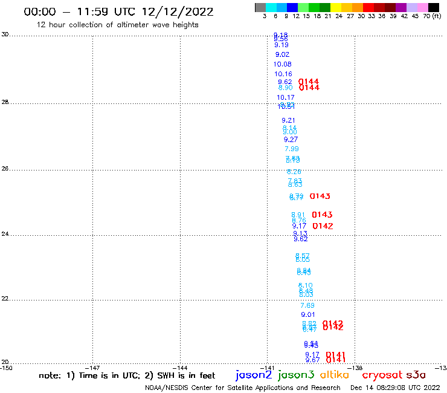Select the cyan swatch in the wave-height scale
The image size is (447, 393).
coord(271,7)
